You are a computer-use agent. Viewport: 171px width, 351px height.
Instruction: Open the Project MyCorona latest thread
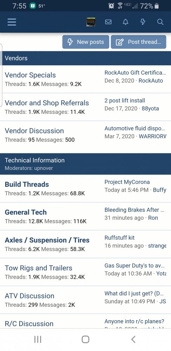(127, 182)
